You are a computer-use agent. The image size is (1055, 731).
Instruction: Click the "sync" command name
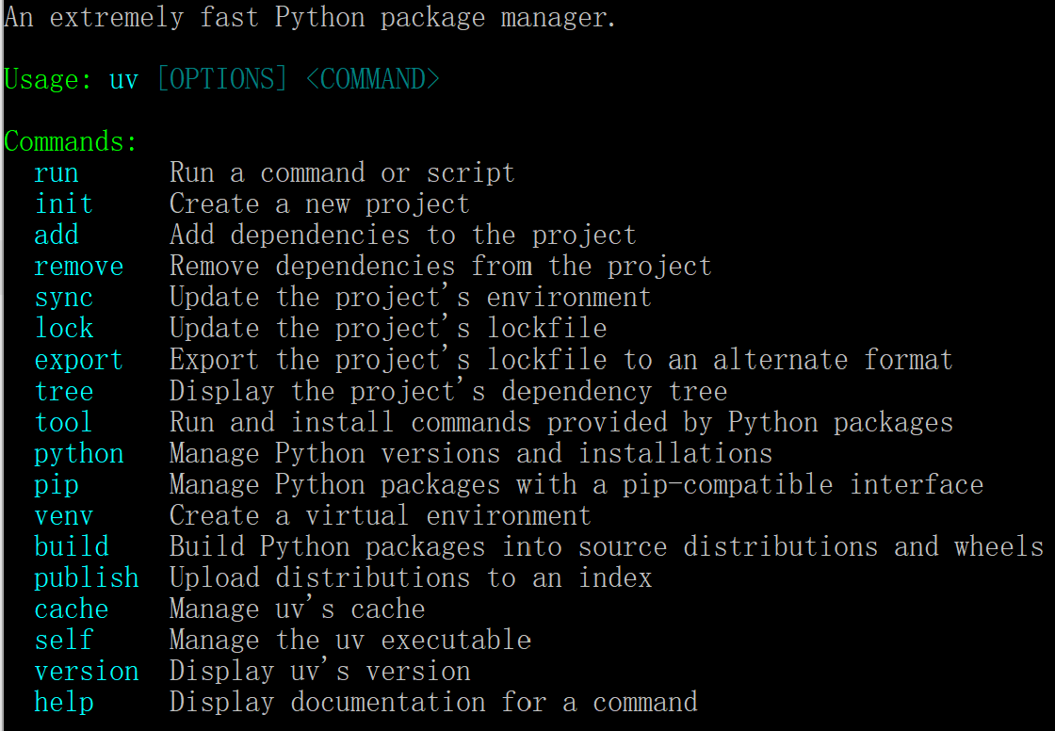coord(64,298)
